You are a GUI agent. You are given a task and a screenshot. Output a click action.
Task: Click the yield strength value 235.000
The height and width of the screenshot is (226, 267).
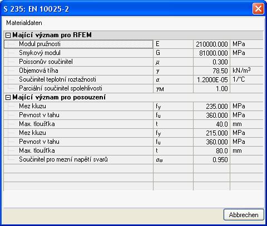211,107
